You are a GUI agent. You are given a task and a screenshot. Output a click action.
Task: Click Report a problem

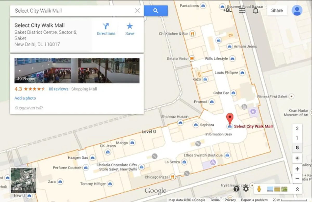[254, 200]
